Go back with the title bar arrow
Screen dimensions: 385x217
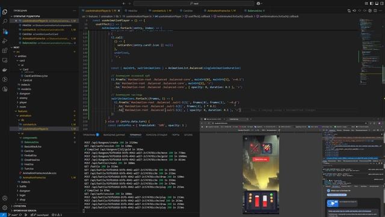click(124, 4)
